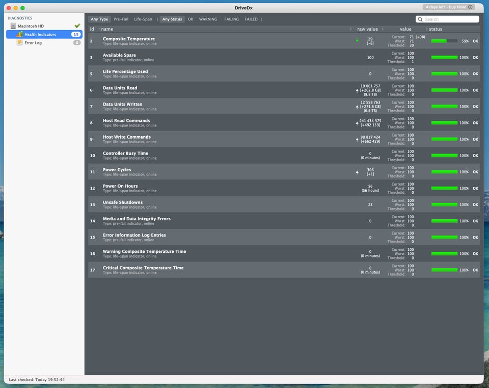Show only WARNING status indicators
This screenshot has width=489, height=388.
(208, 19)
